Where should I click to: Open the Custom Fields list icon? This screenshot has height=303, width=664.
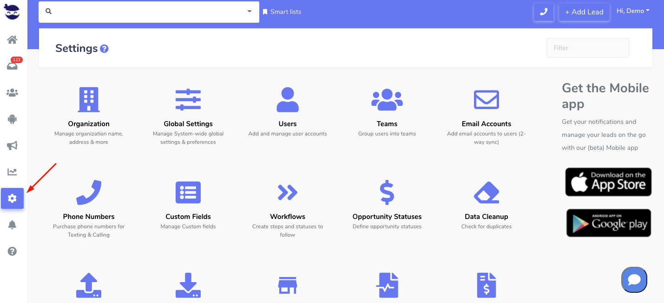click(x=188, y=192)
